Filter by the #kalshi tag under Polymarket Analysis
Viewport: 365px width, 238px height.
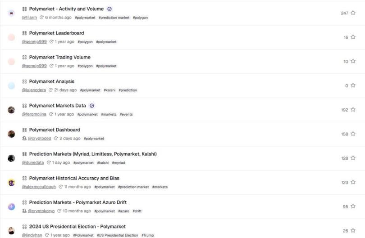coord(109,90)
